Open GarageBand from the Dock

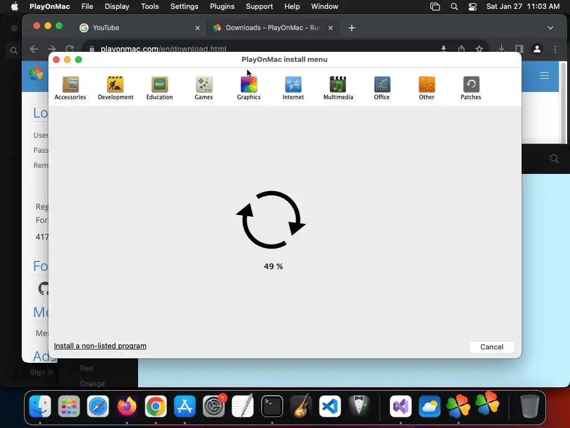tap(301, 406)
